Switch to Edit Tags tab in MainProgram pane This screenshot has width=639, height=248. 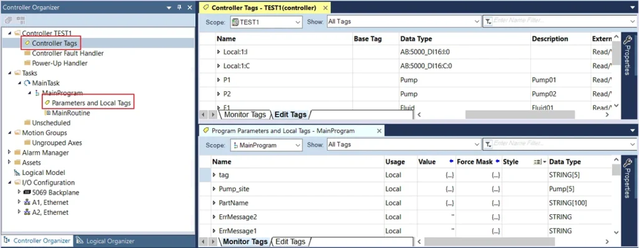coord(290,242)
